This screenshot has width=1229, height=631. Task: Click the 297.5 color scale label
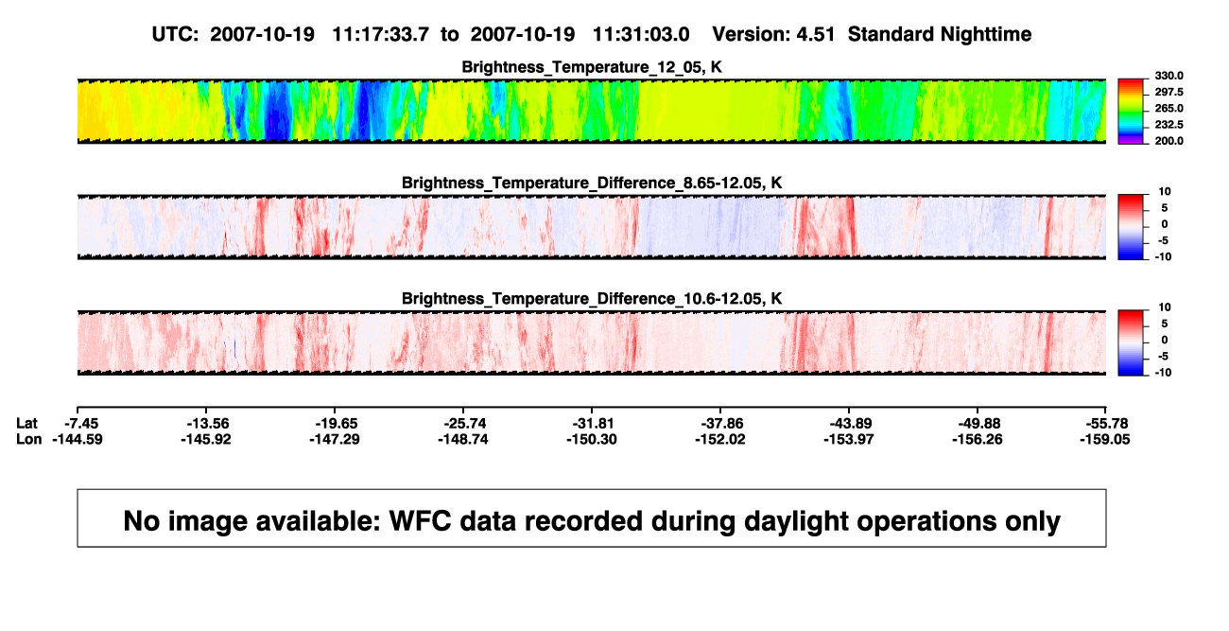1168,92
